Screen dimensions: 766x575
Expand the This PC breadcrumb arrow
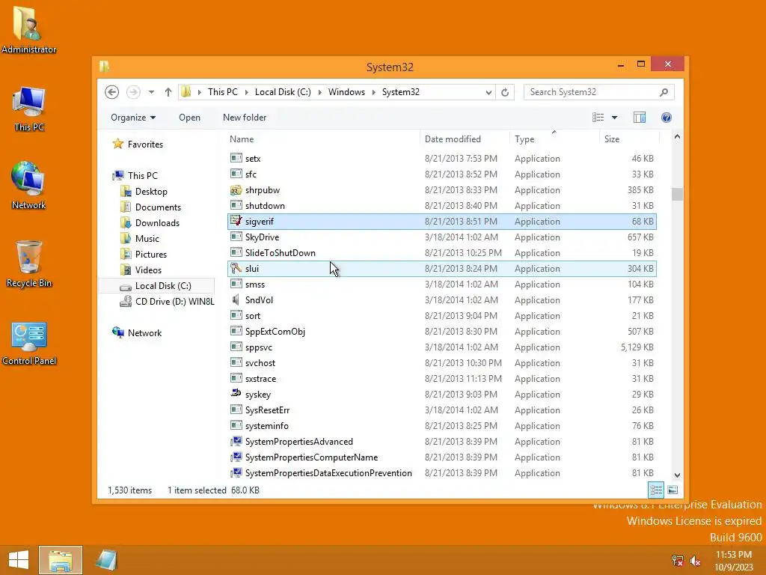coord(246,92)
